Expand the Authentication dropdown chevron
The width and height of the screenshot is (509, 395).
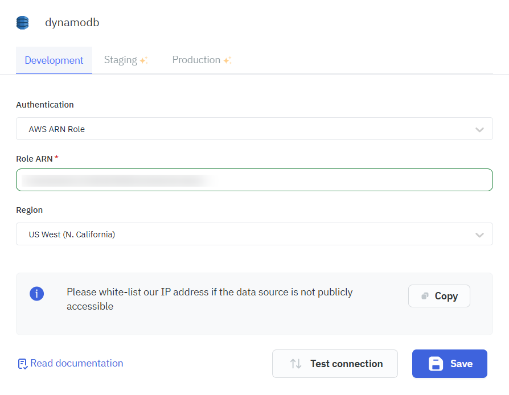(x=479, y=130)
